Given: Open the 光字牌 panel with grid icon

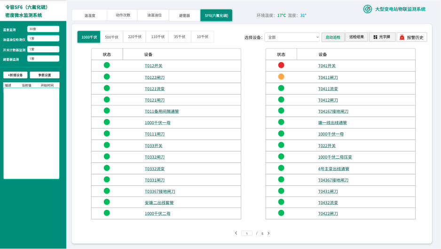Looking at the screenshot, I should tap(382, 37).
